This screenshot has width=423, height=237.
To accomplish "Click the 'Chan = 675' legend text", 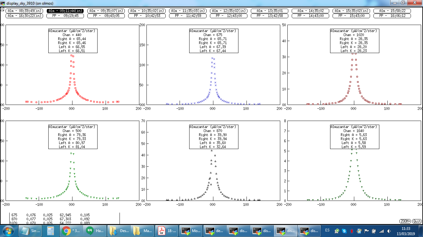I will click(213, 35).
